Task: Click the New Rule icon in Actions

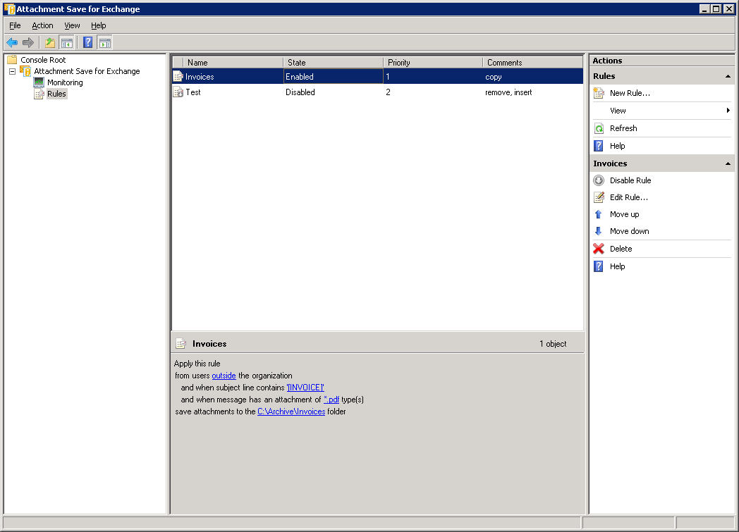Action: point(599,93)
